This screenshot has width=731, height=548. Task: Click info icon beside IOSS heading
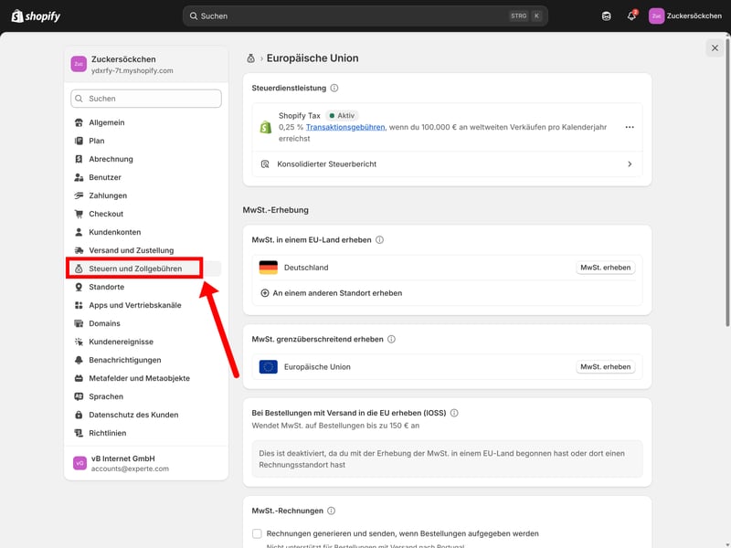(454, 413)
